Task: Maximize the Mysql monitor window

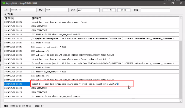Action: [x=173, y=3]
